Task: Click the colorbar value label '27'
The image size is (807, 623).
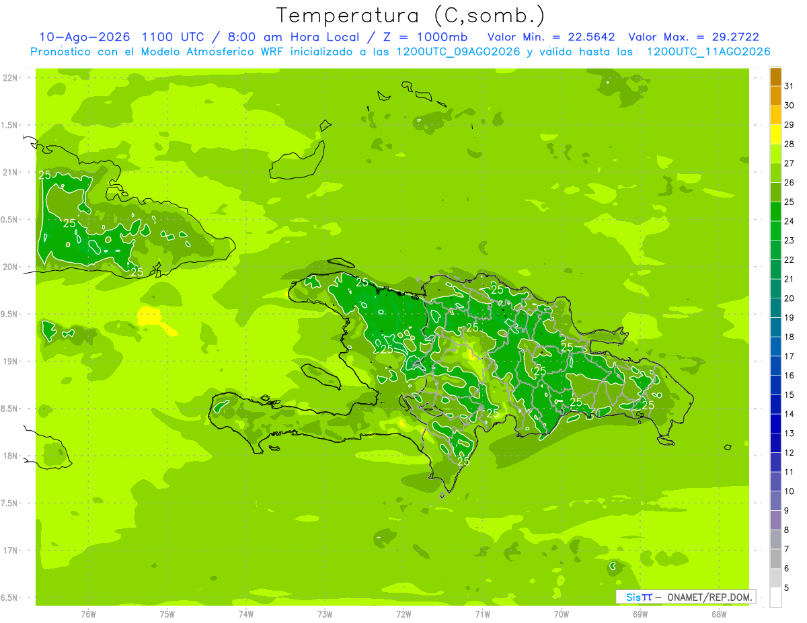Action: click(790, 163)
